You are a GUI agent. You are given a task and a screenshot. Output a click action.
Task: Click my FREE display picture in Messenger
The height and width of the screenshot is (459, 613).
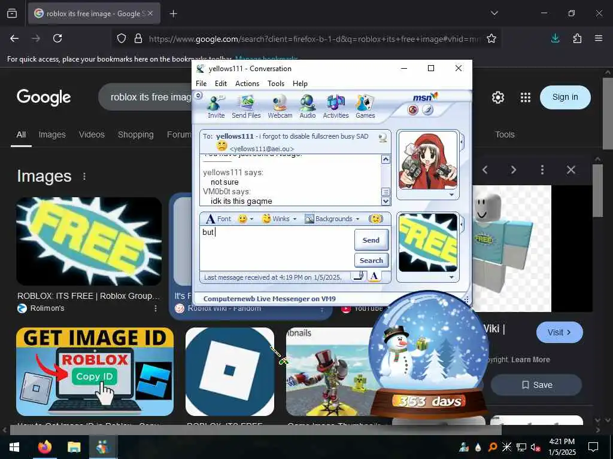(427, 243)
